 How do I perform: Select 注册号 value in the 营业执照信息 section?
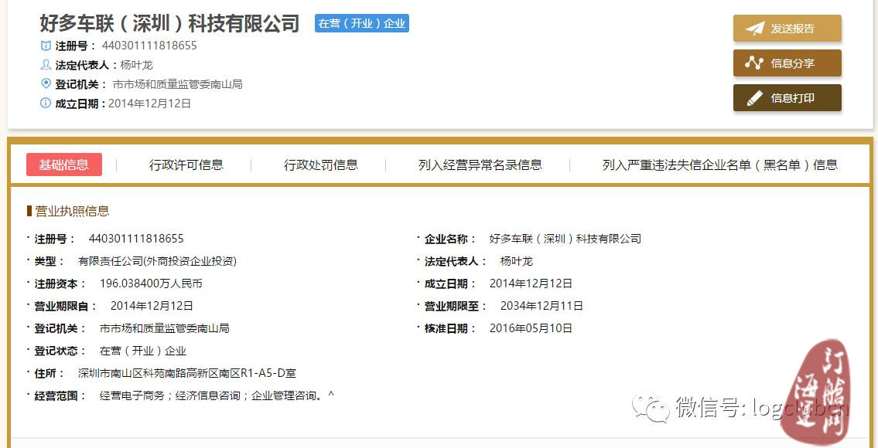[x=136, y=239]
